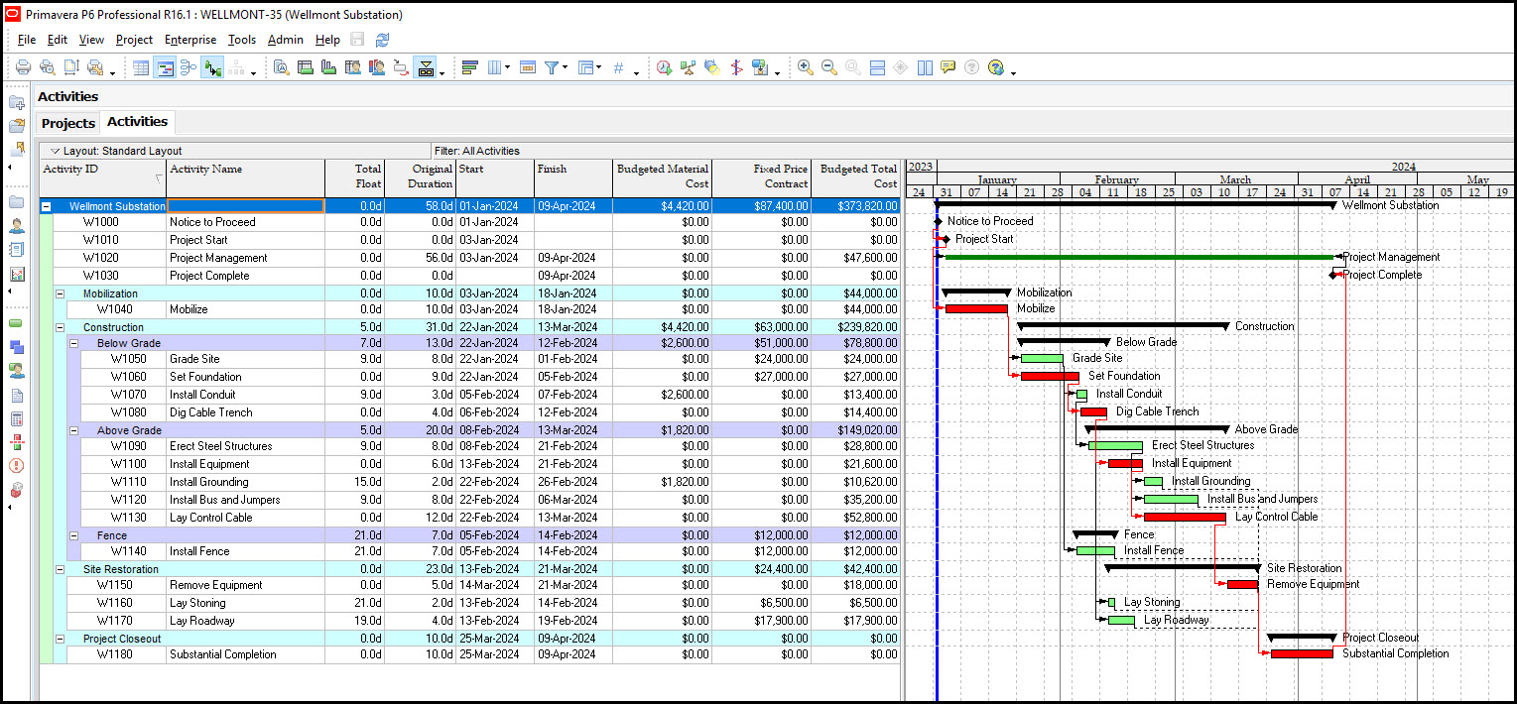Open the Enterprise menu

click(x=190, y=40)
